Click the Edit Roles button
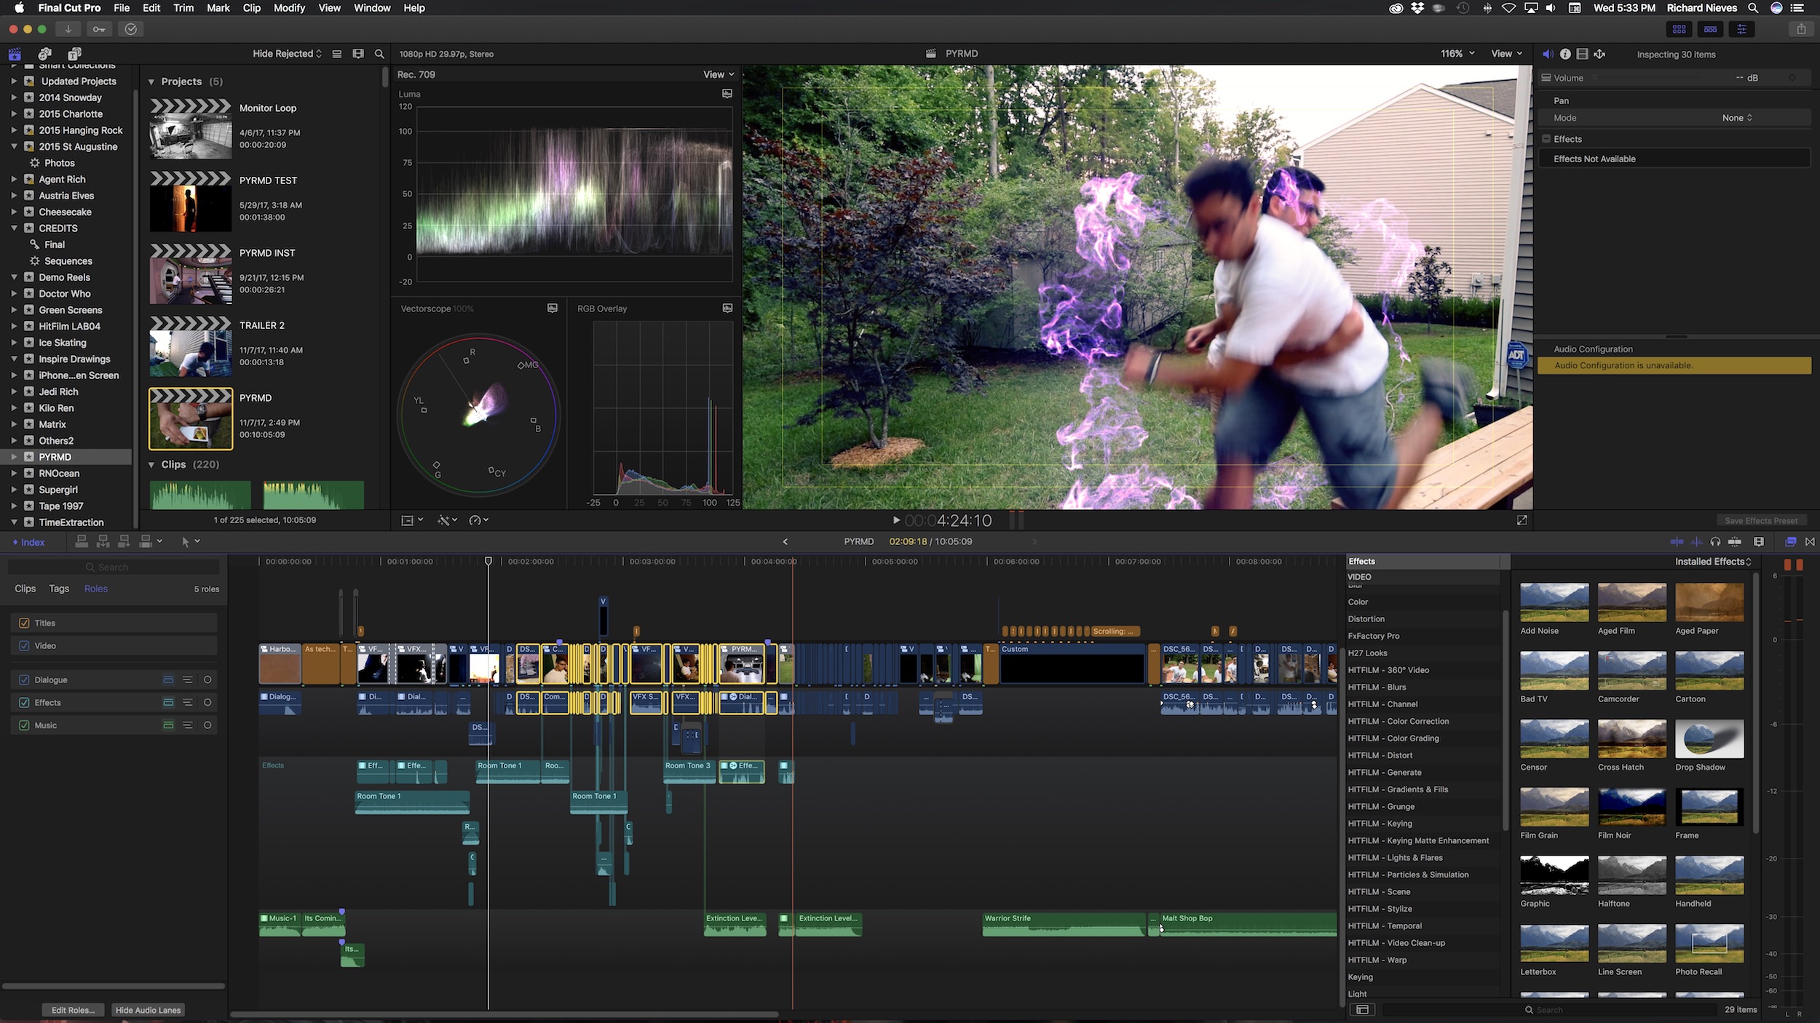This screenshot has height=1023, width=1820. click(73, 1010)
